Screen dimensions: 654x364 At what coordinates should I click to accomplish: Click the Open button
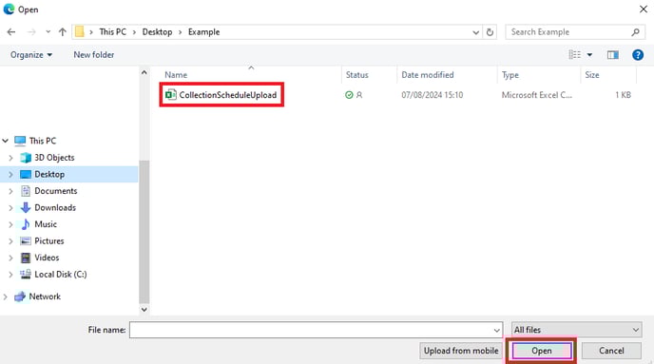542,351
